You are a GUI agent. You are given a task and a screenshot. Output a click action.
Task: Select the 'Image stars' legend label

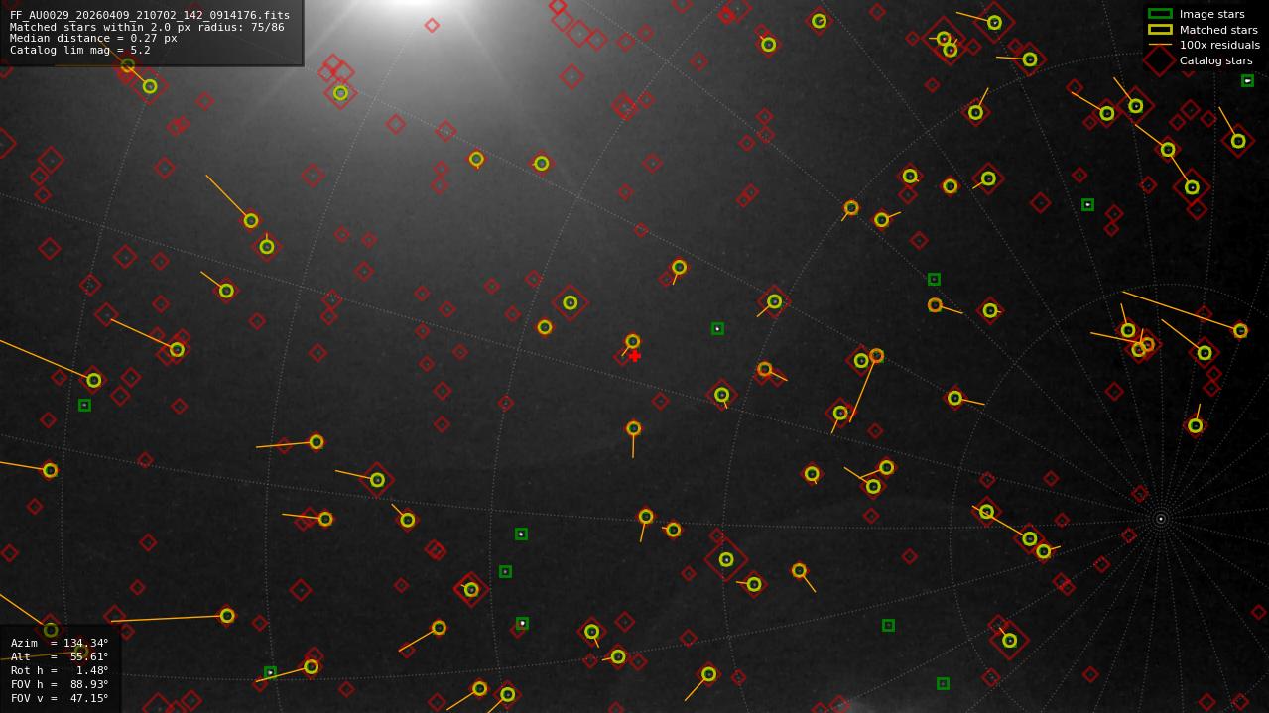1211,14
